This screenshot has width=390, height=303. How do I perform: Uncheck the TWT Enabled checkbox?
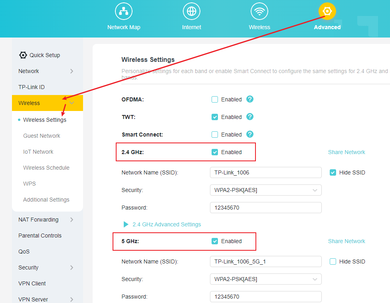click(215, 117)
